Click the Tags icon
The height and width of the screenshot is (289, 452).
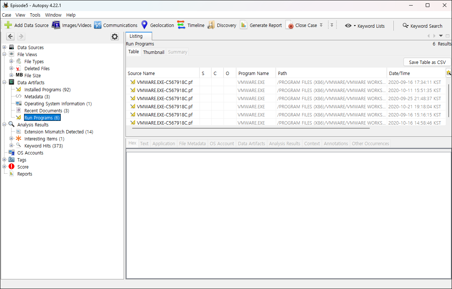coord(11,160)
